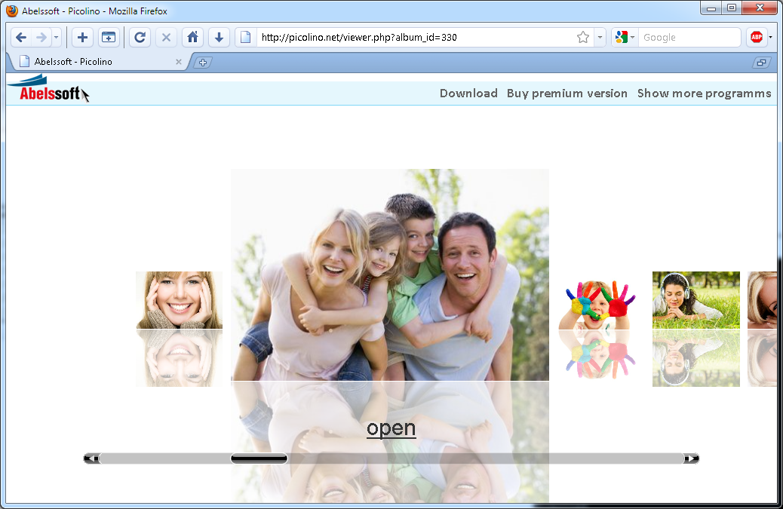Go back with the Back arrow button
This screenshot has width=783, height=509.
pos(21,38)
